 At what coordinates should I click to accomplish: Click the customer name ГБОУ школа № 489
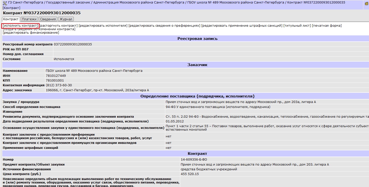coord(94,71)
